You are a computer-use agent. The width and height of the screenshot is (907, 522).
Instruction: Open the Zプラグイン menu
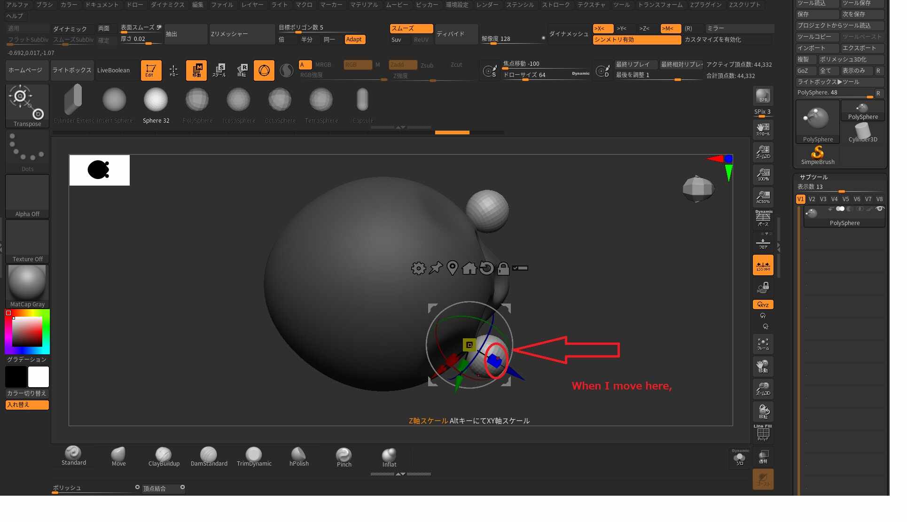[x=705, y=5]
